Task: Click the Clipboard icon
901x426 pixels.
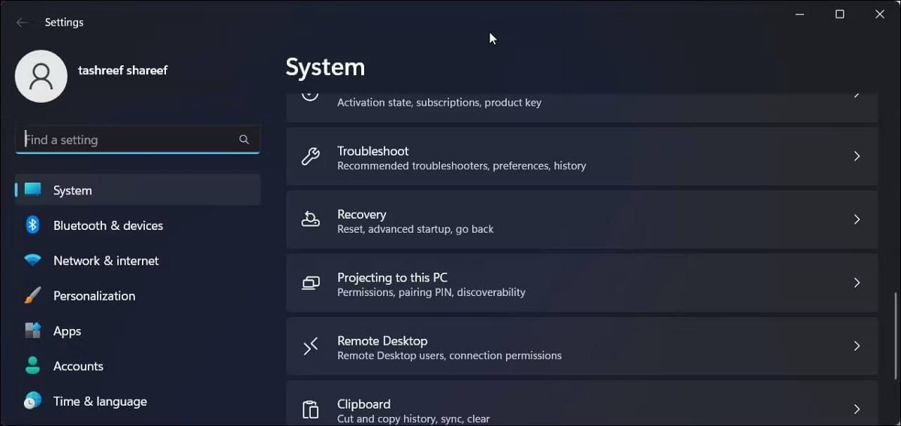Action: pyautogui.click(x=310, y=409)
